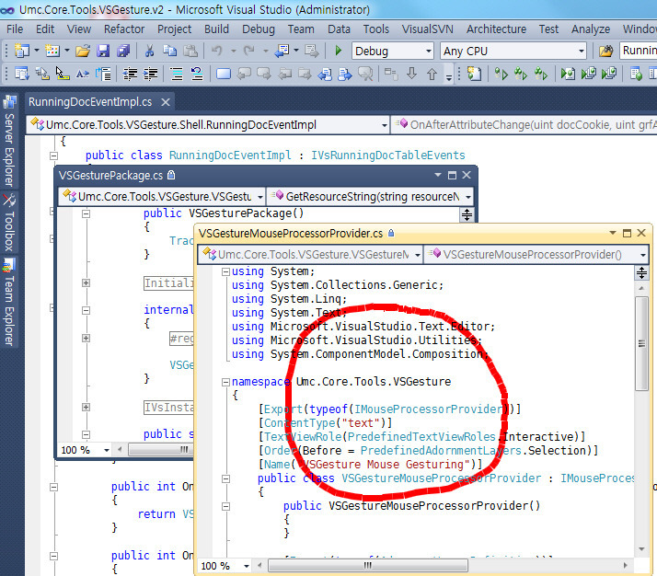Open the Refactor menu

124,29
